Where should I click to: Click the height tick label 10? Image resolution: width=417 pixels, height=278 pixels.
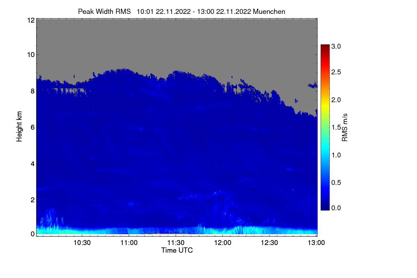click(31, 55)
